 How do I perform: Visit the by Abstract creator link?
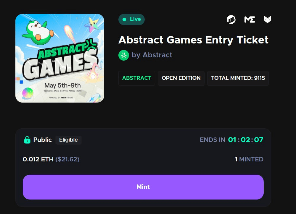click(152, 55)
